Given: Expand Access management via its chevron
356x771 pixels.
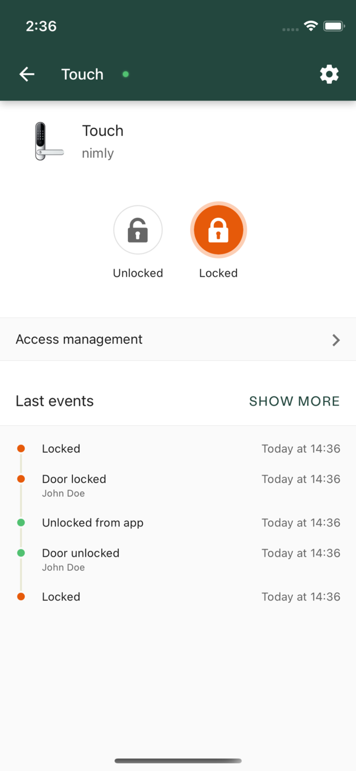Looking at the screenshot, I should (336, 339).
